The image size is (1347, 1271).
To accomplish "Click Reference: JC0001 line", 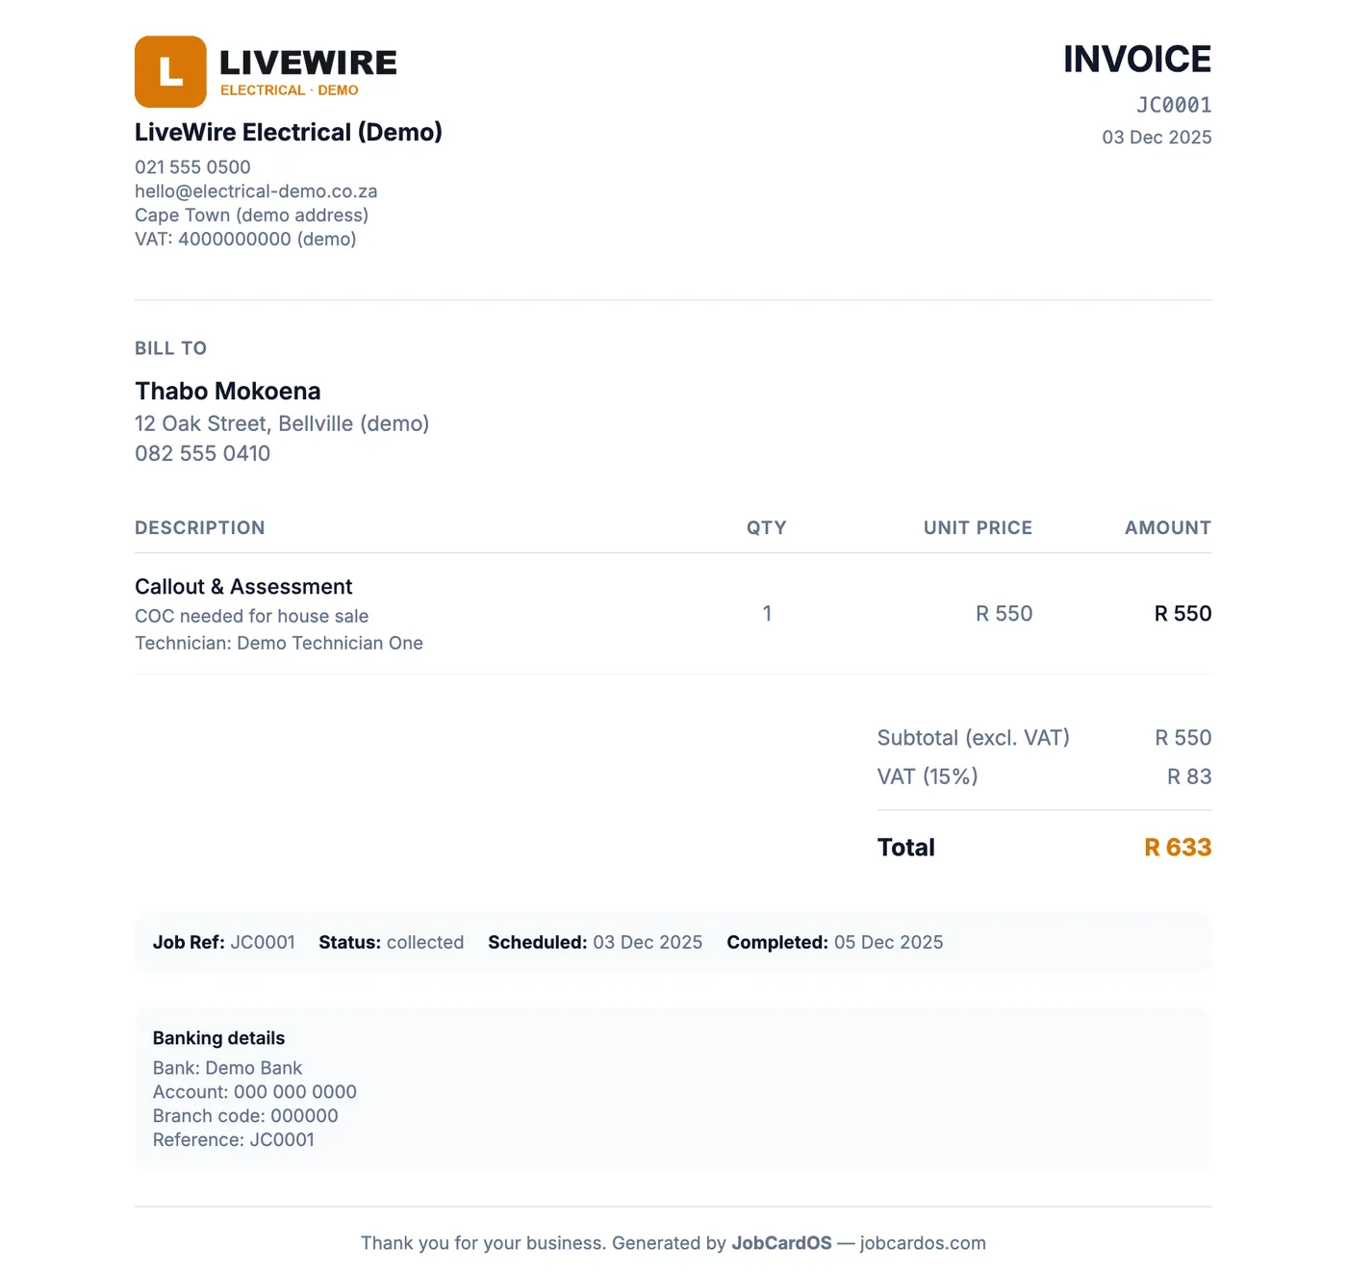I will click(x=234, y=1140).
